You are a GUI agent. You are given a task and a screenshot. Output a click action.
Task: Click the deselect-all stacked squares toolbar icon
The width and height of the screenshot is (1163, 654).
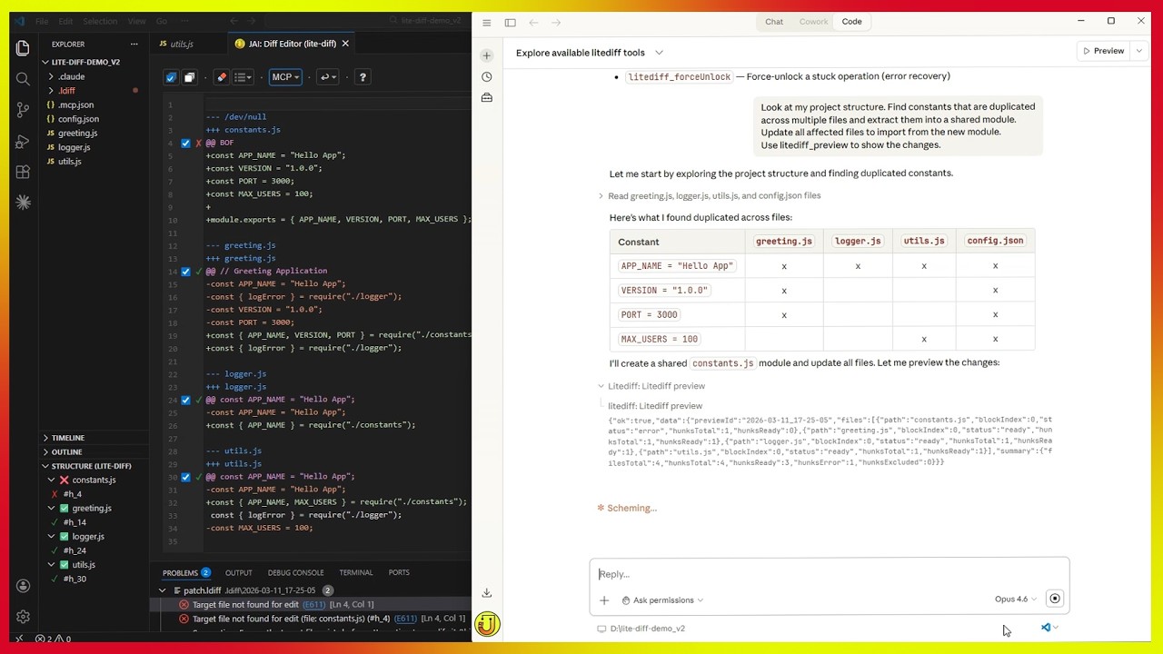point(189,77)
